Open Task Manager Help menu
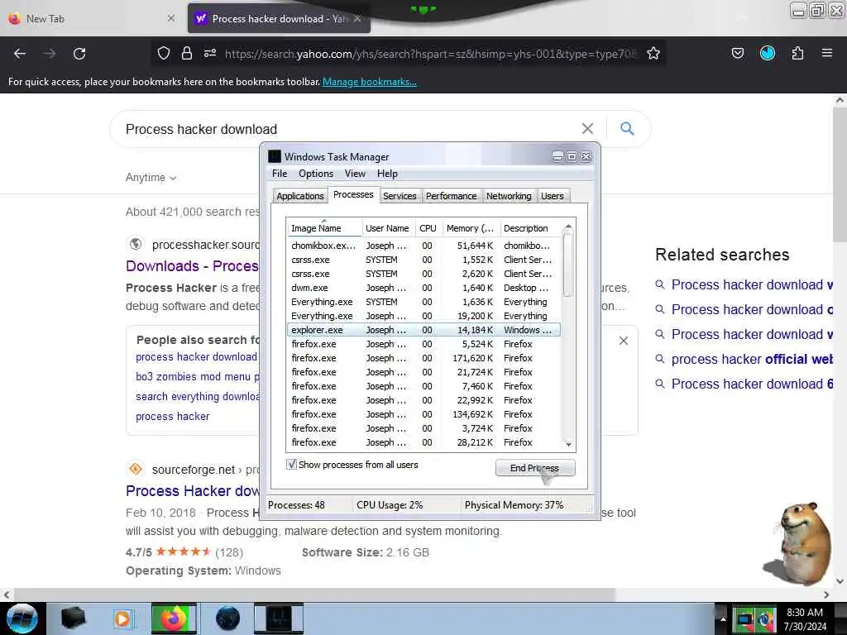The width and height of the screenshot is (847, 635). point(387,174)
